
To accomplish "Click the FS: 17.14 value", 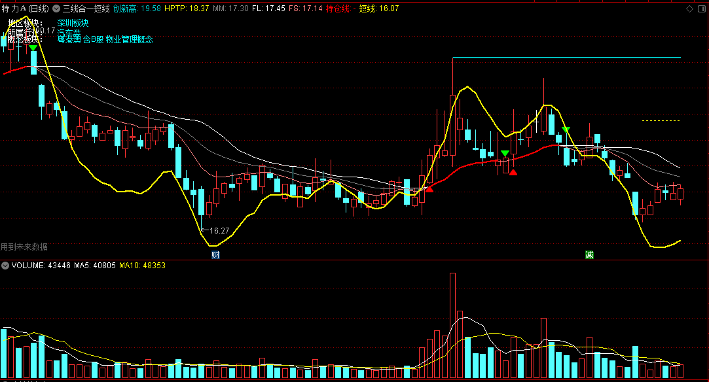I will pos(305,9).
